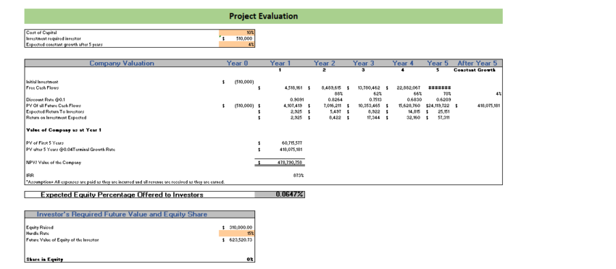Click the Expected constant growth 4% cell
616x269 pixels.
(x=237, y=44)
